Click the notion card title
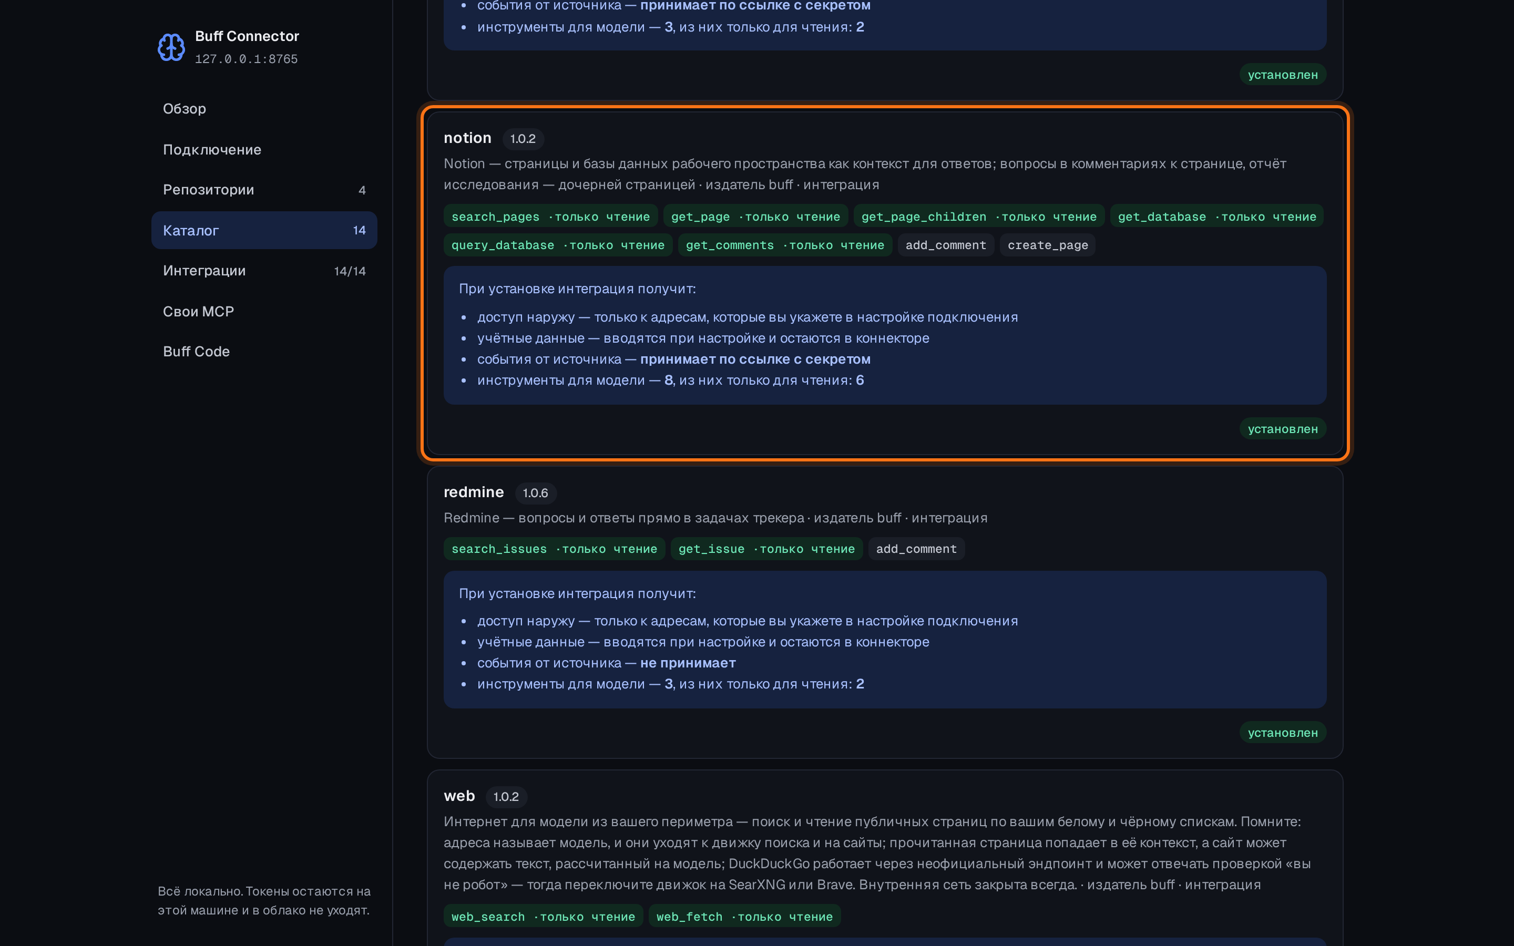Image resolution: width=1514 pixels, height=946 pixels. [x=467, y=138]
